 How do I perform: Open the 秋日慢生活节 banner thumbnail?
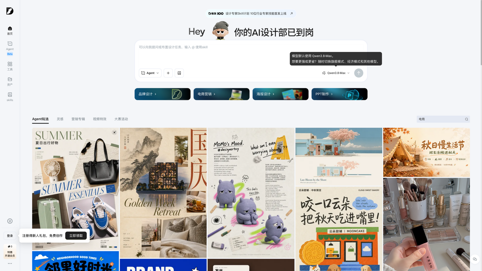427,152
